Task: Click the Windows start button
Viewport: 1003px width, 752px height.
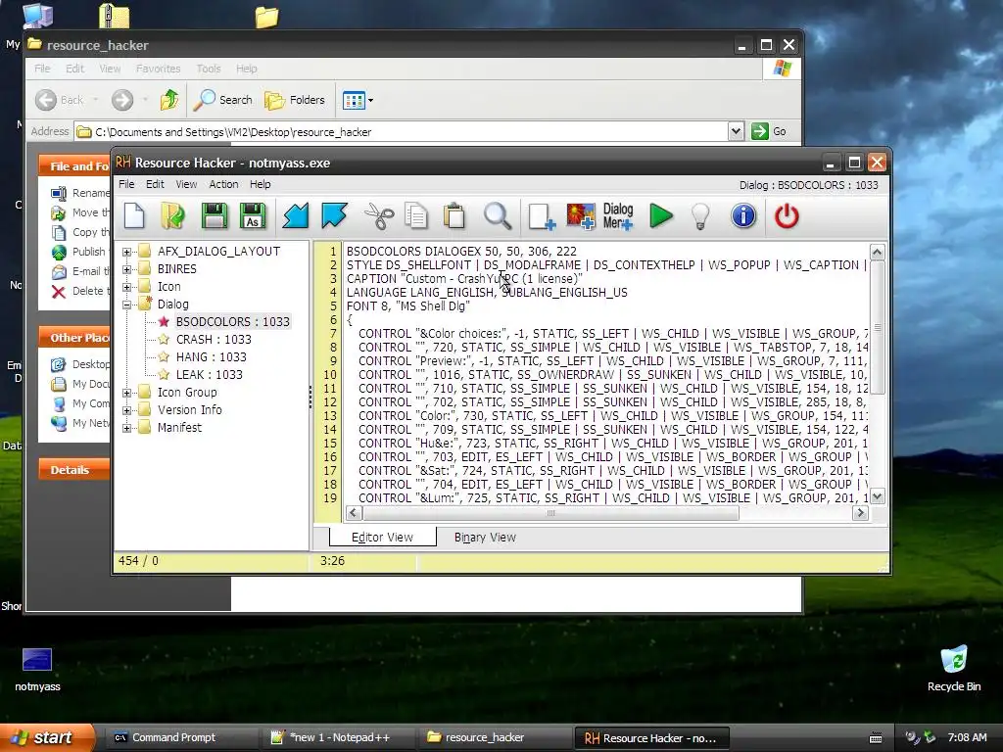Action: 46,737
